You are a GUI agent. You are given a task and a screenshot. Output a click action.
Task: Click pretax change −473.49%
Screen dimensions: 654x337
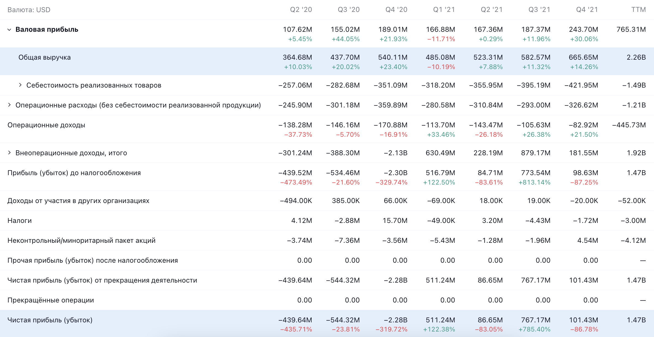pyautogui.click(x=296, y=182)
